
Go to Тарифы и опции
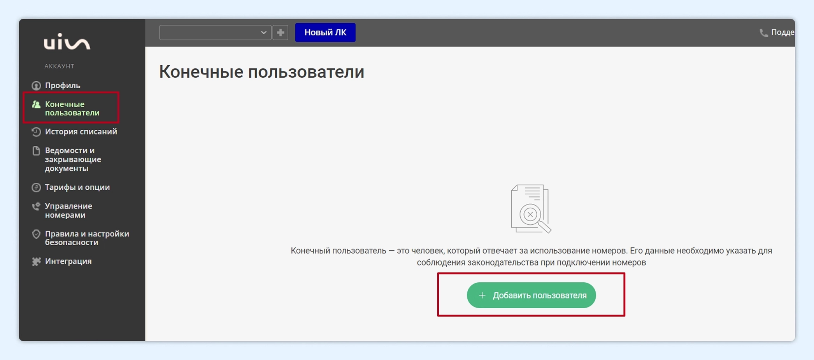[77, 187]
